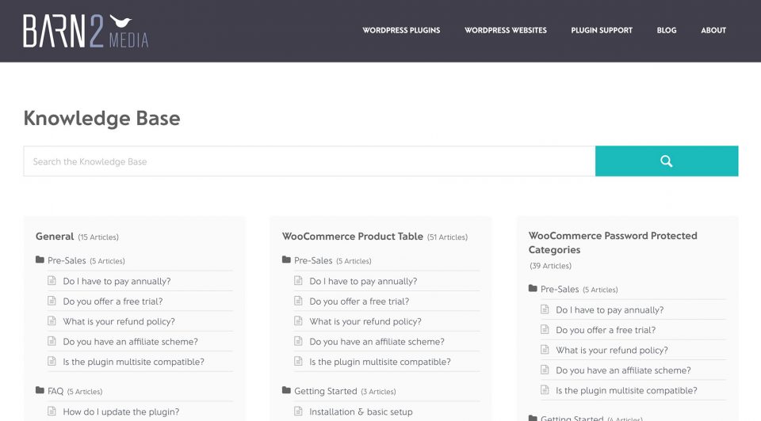Navigate to the Blog
Screen dimensions: 761x421
tap(667, 30)
